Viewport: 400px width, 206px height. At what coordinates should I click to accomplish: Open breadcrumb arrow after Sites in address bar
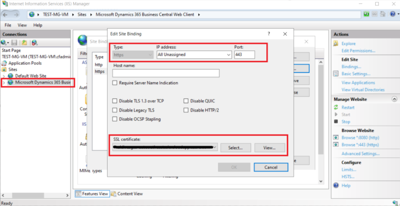click(x=91, y=14)
